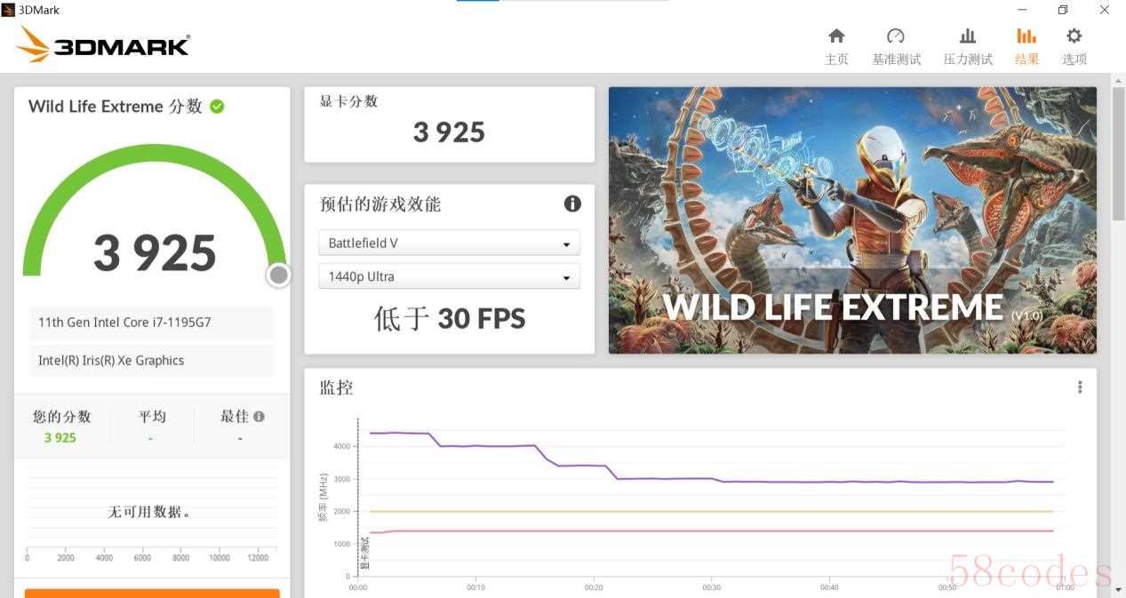Click the 3DMark logo in header
The width and height of the screenshot is (1126, 598).
coord(103,44)
